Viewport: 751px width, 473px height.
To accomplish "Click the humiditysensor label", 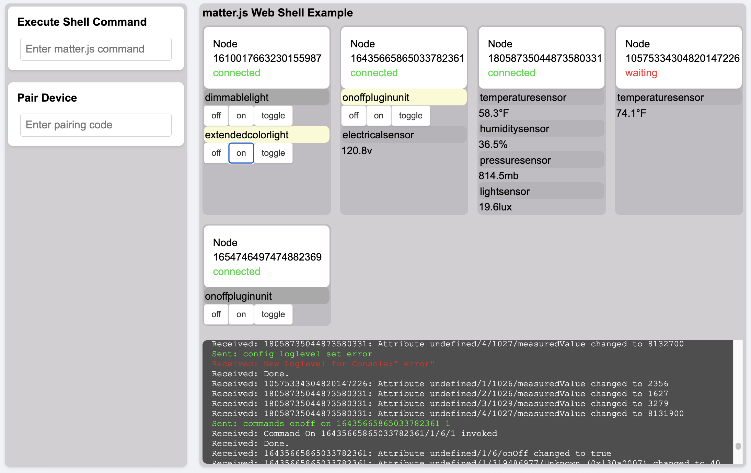I will [x=542, y=129].
